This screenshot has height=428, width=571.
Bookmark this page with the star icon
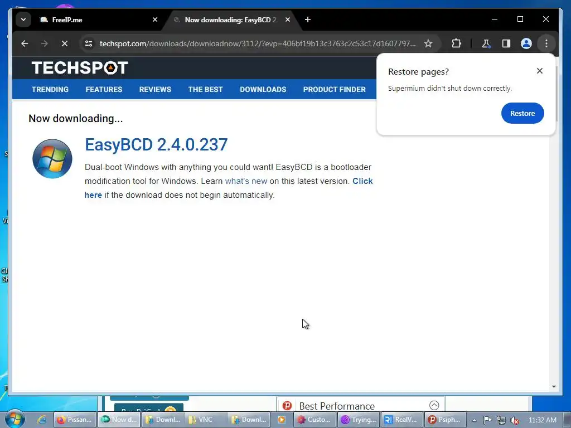click(428, 43)
